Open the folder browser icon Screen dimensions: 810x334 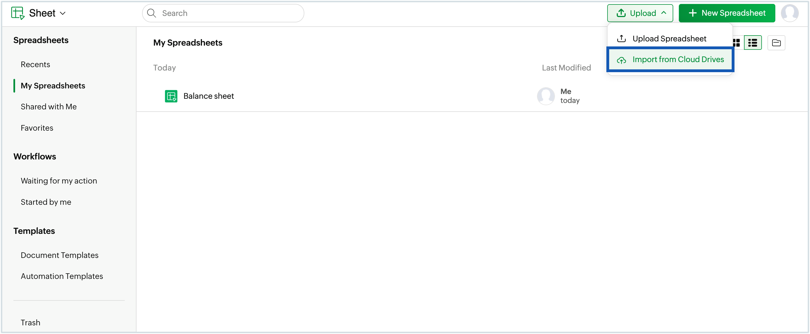(776, 43)
